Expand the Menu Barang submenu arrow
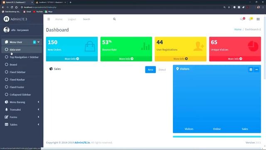Screen dimensions: 266x150 (x=39, y=102)
